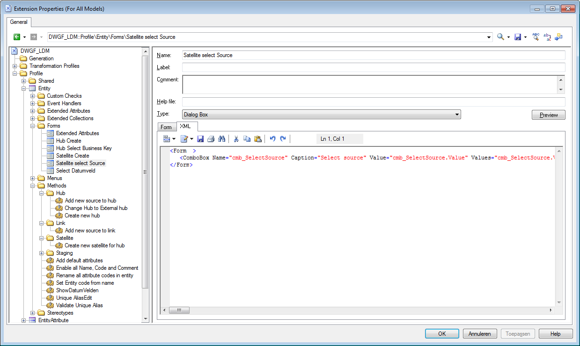Click the Redo arrow icon
The height and width of the screenshot is (346, 580).
283,139
